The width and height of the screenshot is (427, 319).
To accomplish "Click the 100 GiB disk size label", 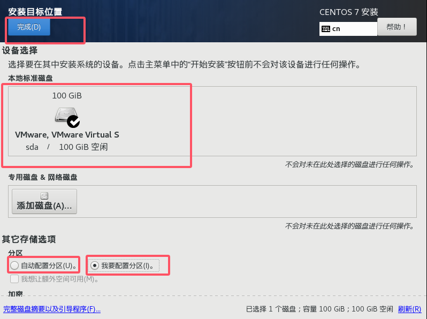I will (67, 96).
